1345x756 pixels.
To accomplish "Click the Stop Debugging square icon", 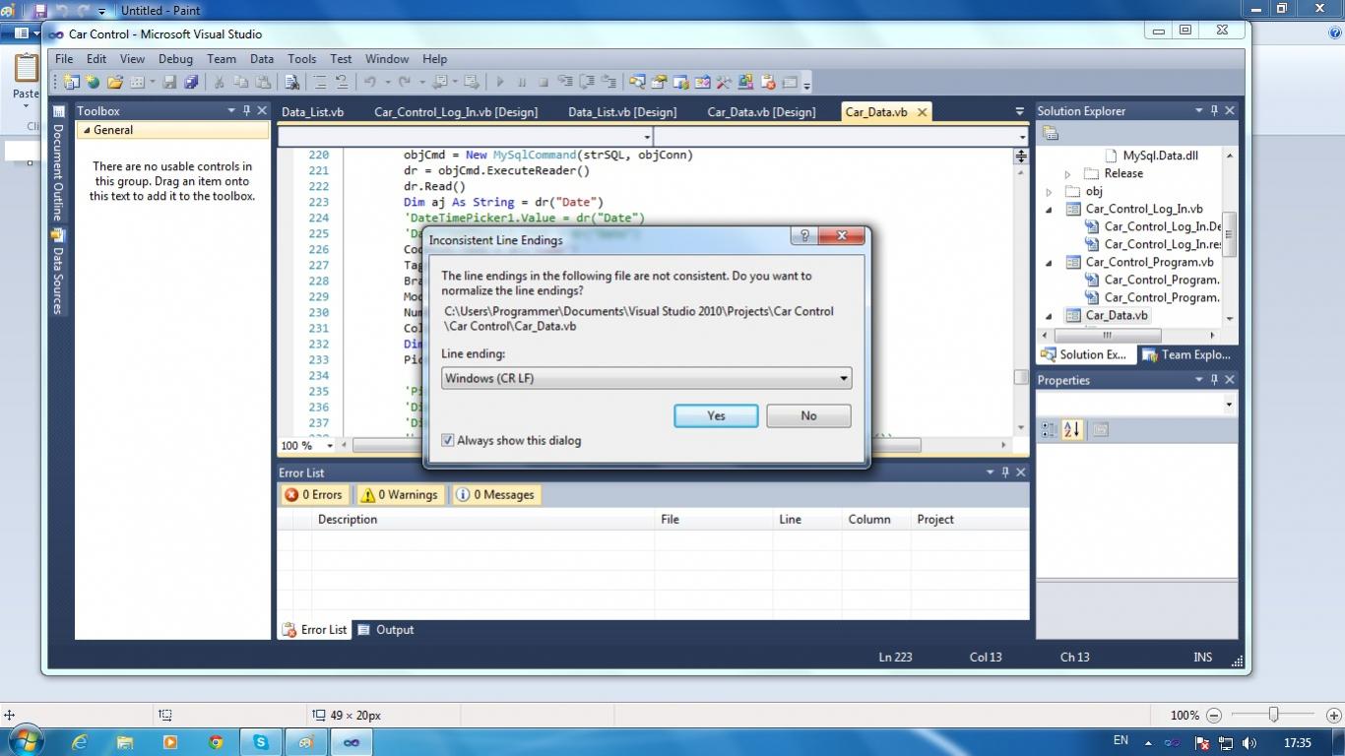I will click(543, 82).
